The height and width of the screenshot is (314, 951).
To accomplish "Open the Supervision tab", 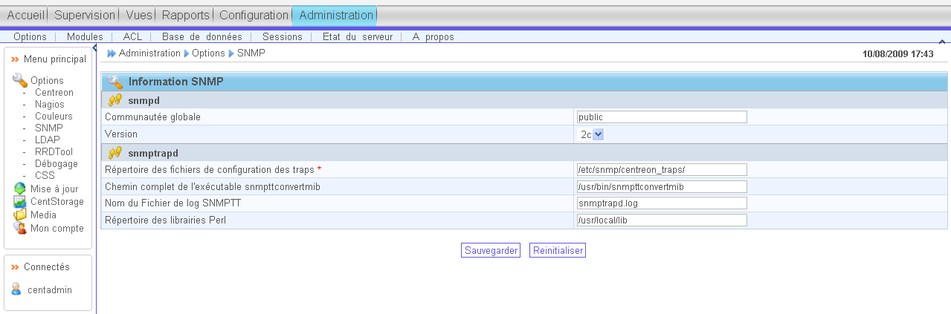I will [x=85, y=15].
